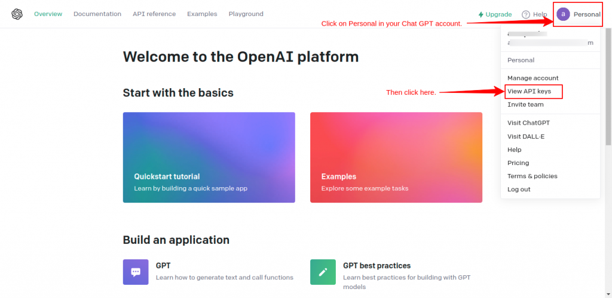Select View API keys menu item
The image size is (612, 298).
[x=529, y=91]
